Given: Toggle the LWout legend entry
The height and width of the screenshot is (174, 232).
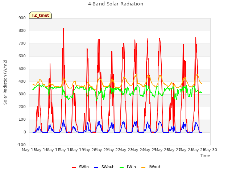Looking at the screenshot, I should (x=151, y=167).
